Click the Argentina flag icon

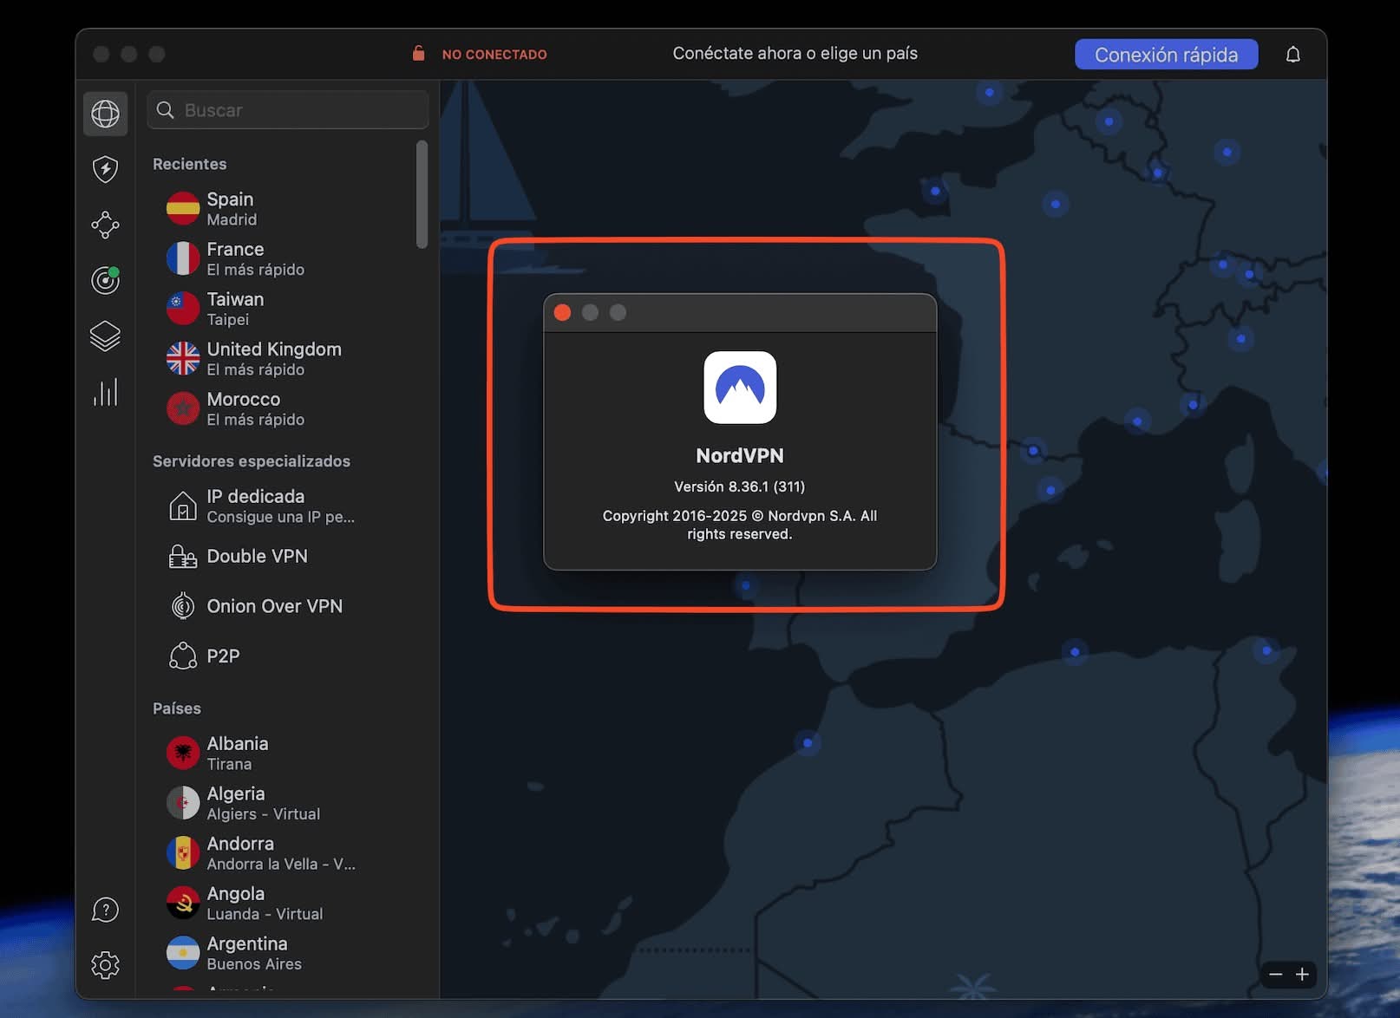pos(183,953)
